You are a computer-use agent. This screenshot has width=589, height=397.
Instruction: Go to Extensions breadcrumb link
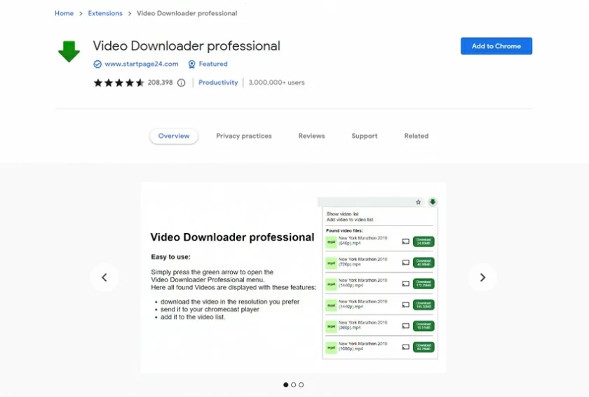pyautogui.click(x=105, y=13)
